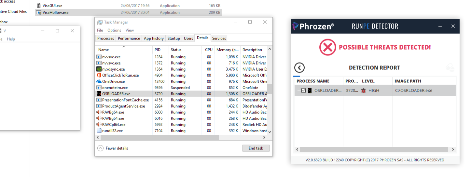
Task: Sort by the Description column header
Action: pos(253,50)
